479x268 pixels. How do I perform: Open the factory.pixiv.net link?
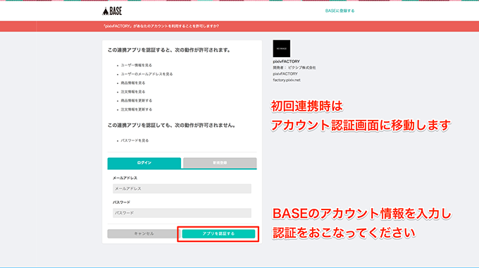(x=287, y=80)
